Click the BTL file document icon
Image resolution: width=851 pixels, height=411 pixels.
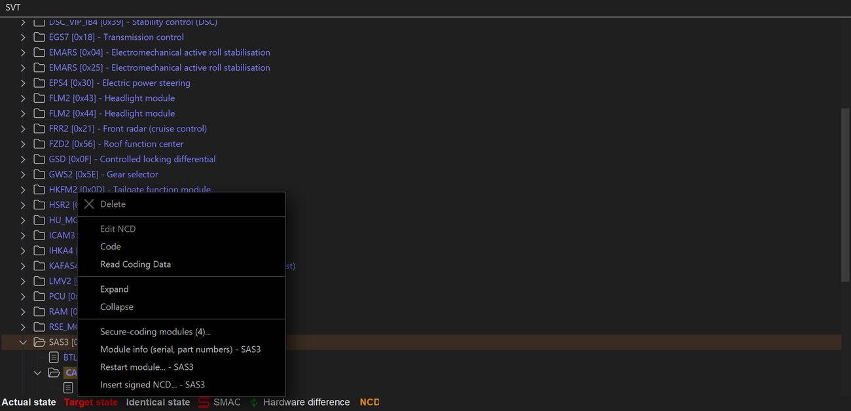(54, 358)
